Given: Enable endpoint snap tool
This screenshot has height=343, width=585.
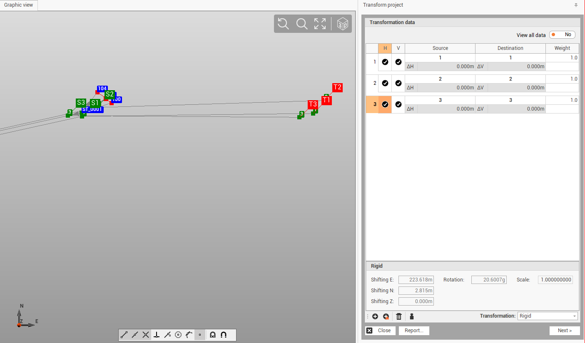Looking at the screenshot, I should [x=124, y=335].
